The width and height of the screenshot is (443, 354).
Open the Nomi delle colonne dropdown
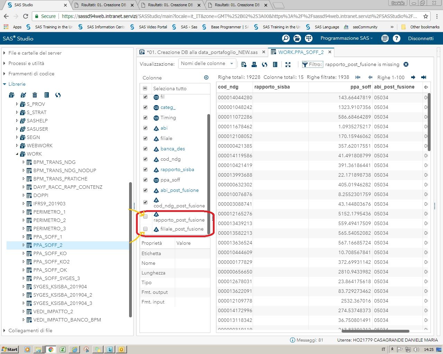[x=207, y=64]
